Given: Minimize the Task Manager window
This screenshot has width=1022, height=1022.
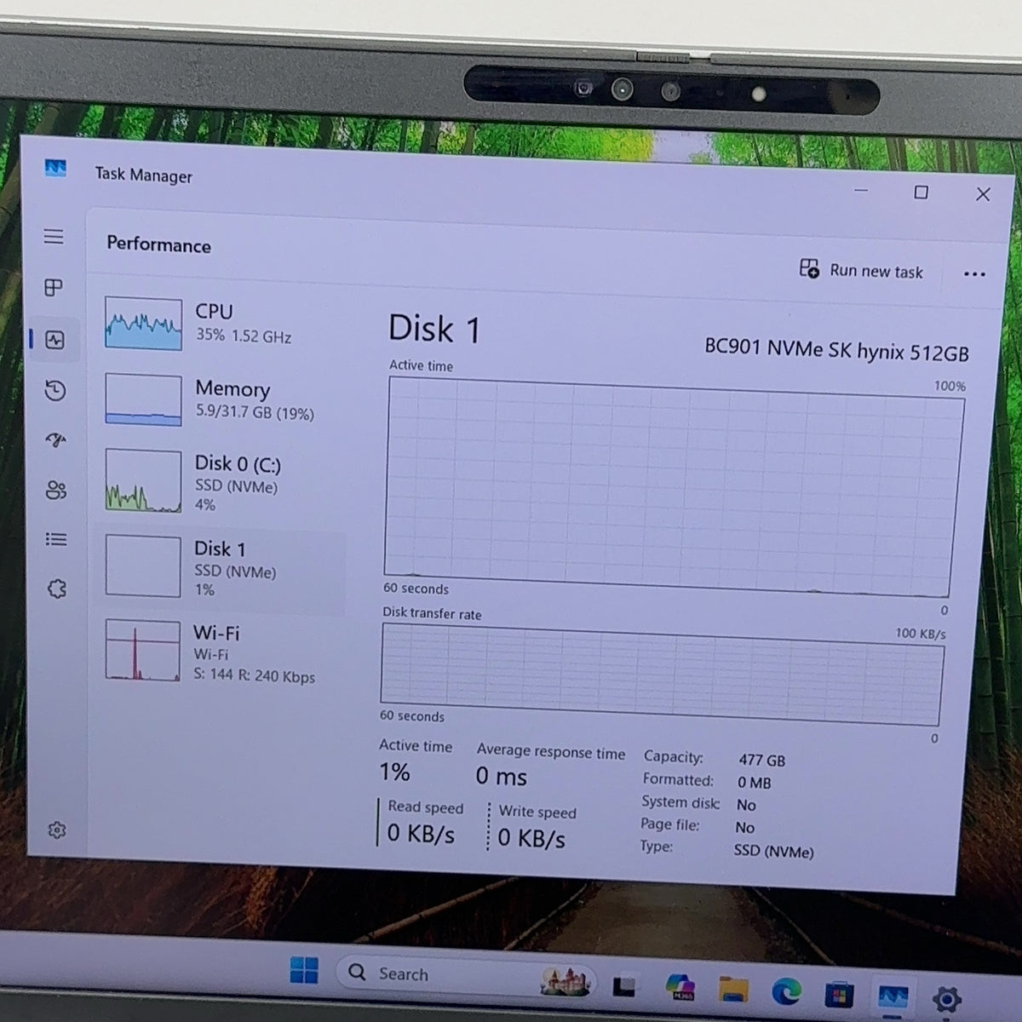Looking at the screenshot, I should click(861, 190).
